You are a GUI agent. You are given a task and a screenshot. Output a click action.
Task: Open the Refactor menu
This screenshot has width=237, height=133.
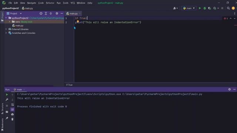click(x=50, y=3)
